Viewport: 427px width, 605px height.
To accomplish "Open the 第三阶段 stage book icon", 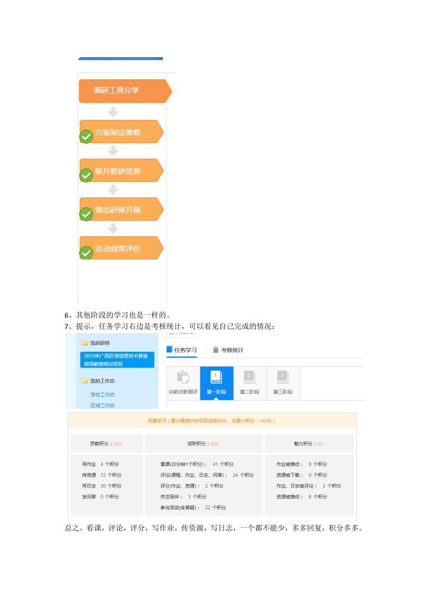I will (283, 376).
